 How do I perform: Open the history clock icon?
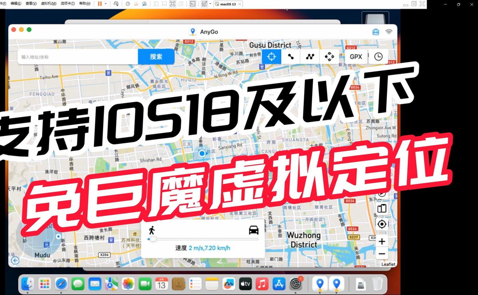coord(378,57)
